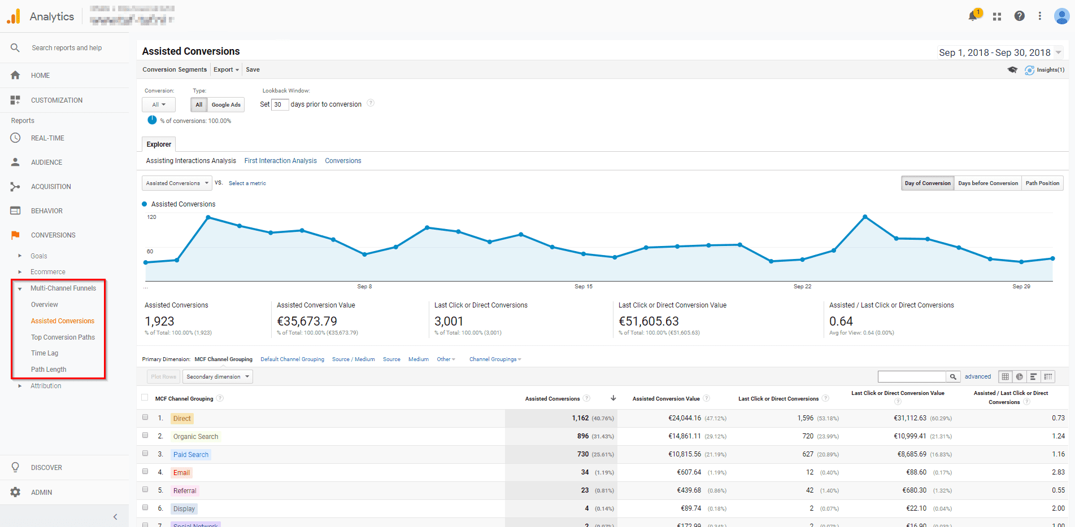This screenshot has height=527, width=1075.
Task: Open the Admin gear icon
Action: coord(15,492)
